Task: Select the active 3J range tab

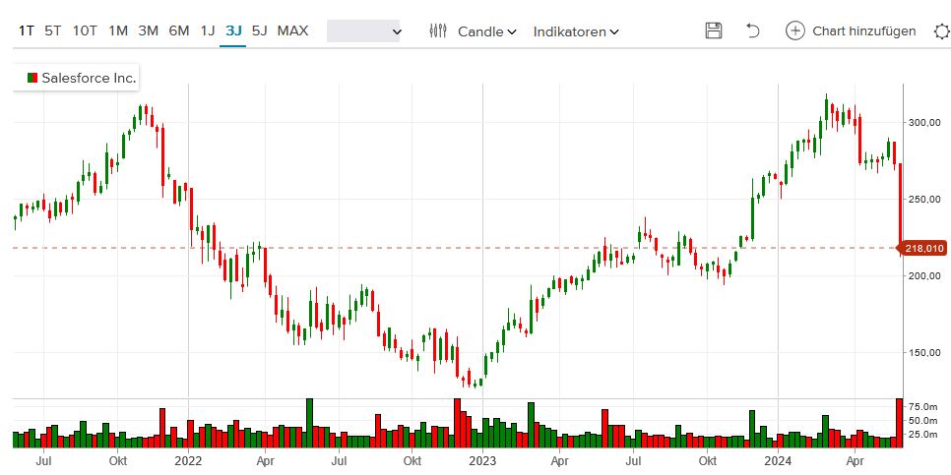Action: point(233,30)
